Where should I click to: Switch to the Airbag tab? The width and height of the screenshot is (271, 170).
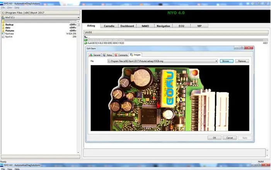[x=91, y=26]
